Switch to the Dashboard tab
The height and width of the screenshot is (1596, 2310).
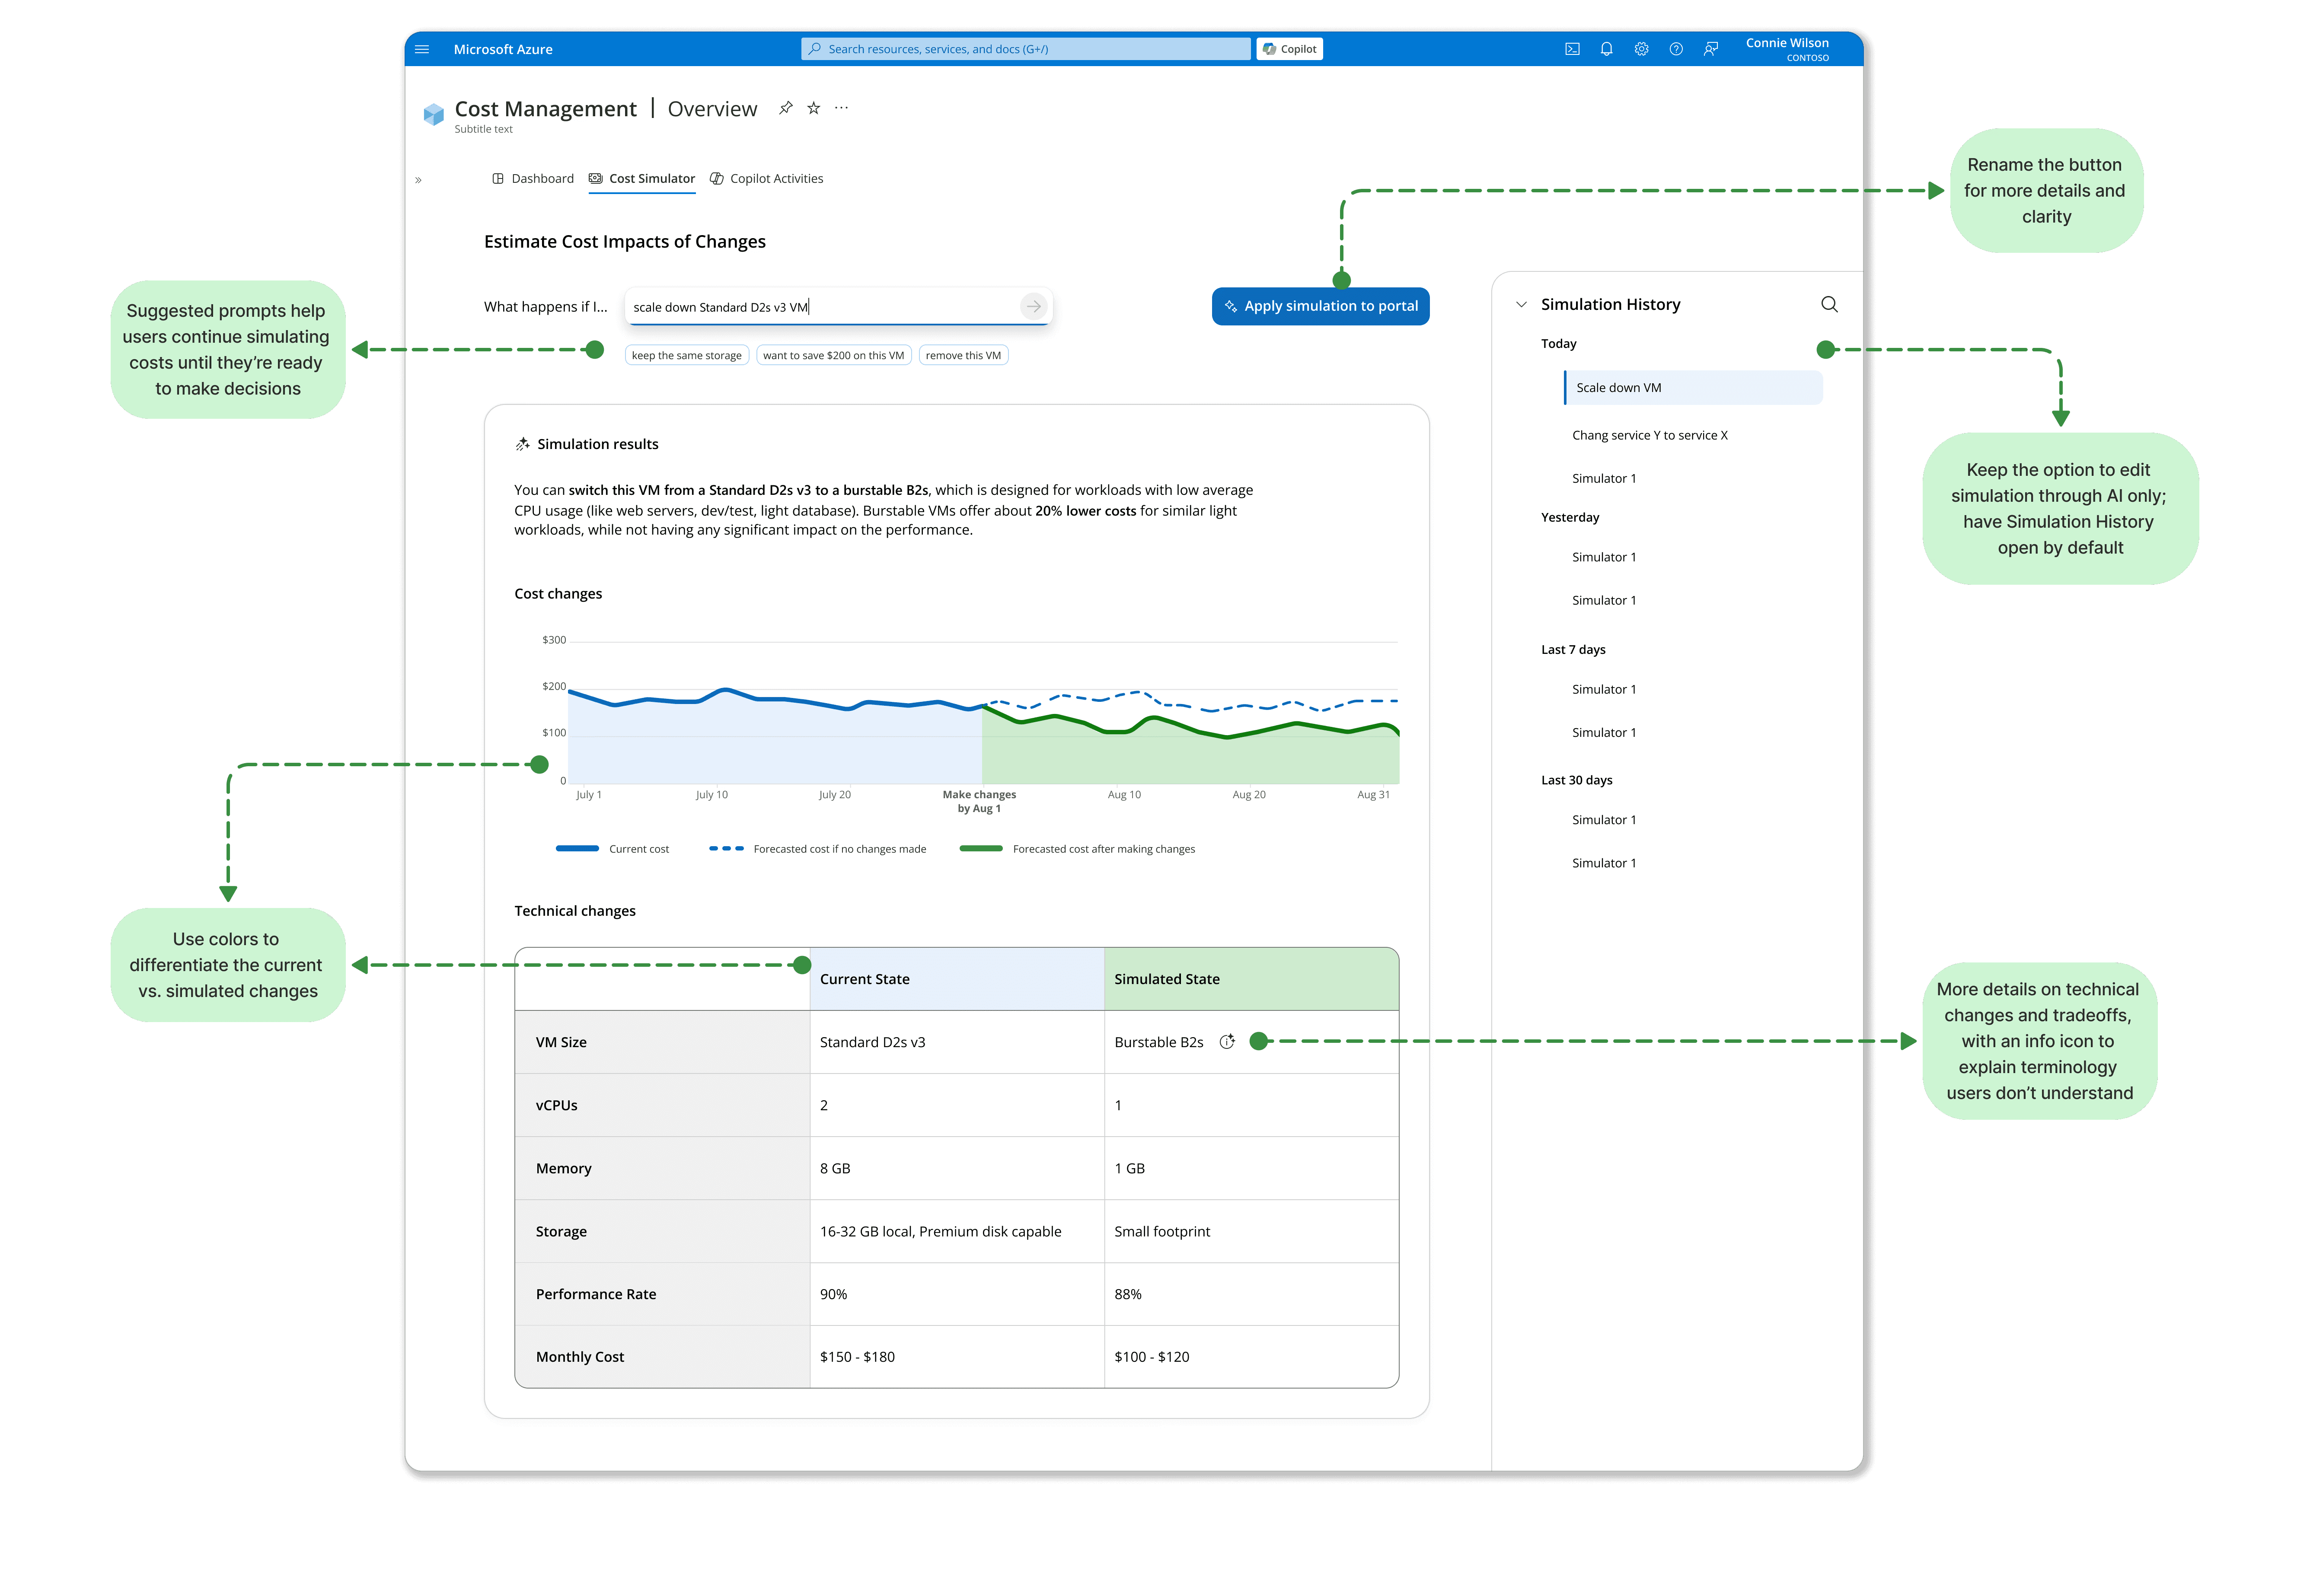coord(533,179)
